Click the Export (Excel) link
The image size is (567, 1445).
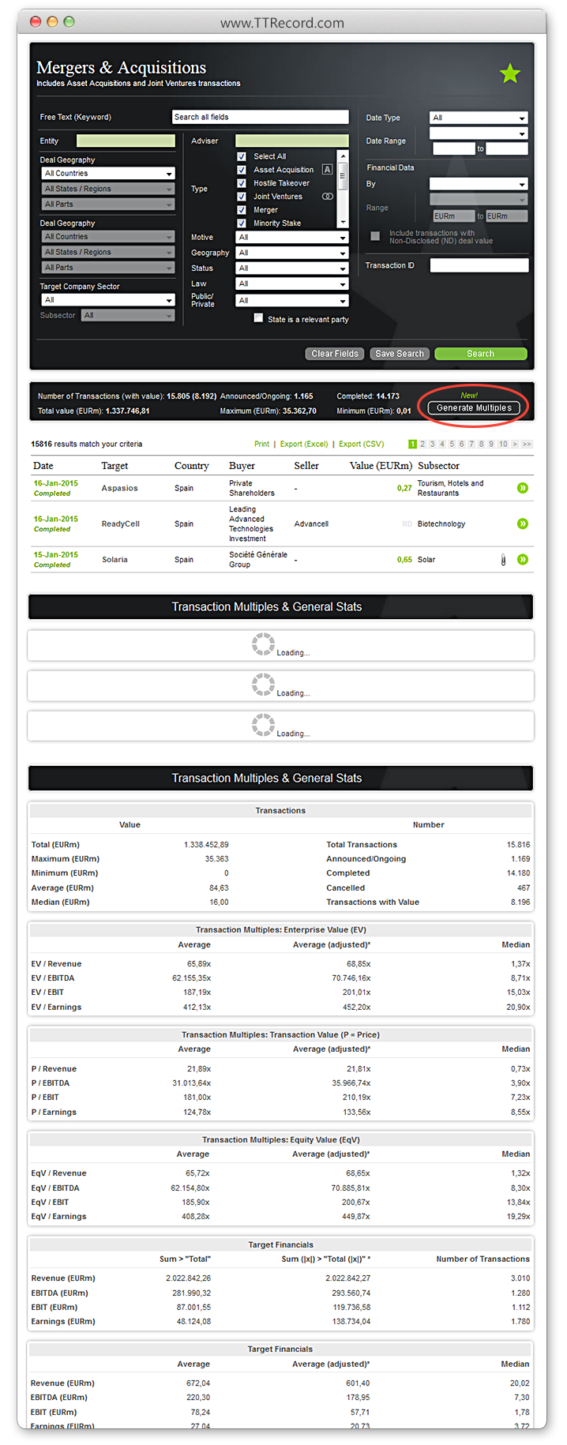[x=304, y=444]
